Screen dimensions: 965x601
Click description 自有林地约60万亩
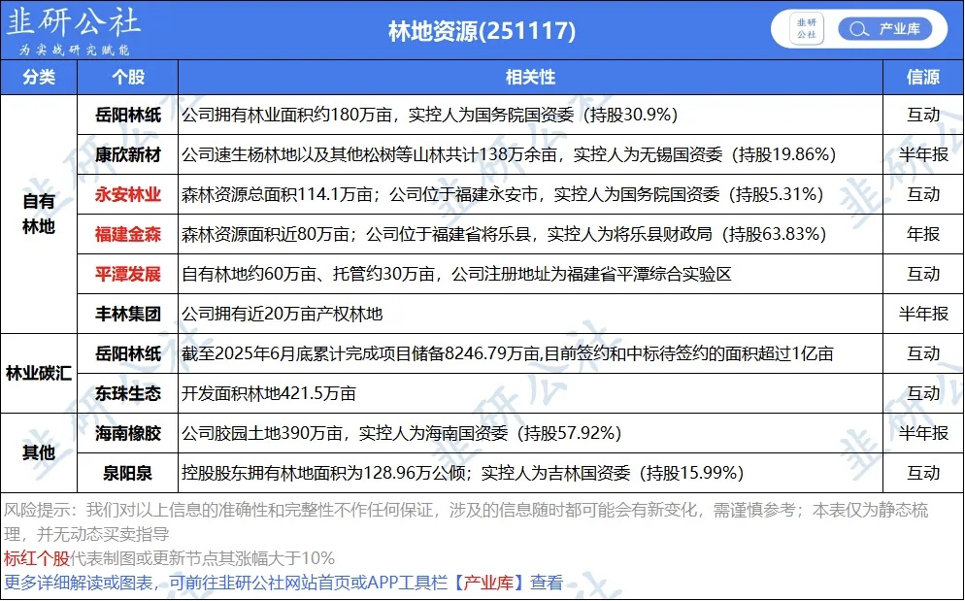point(456,274)
